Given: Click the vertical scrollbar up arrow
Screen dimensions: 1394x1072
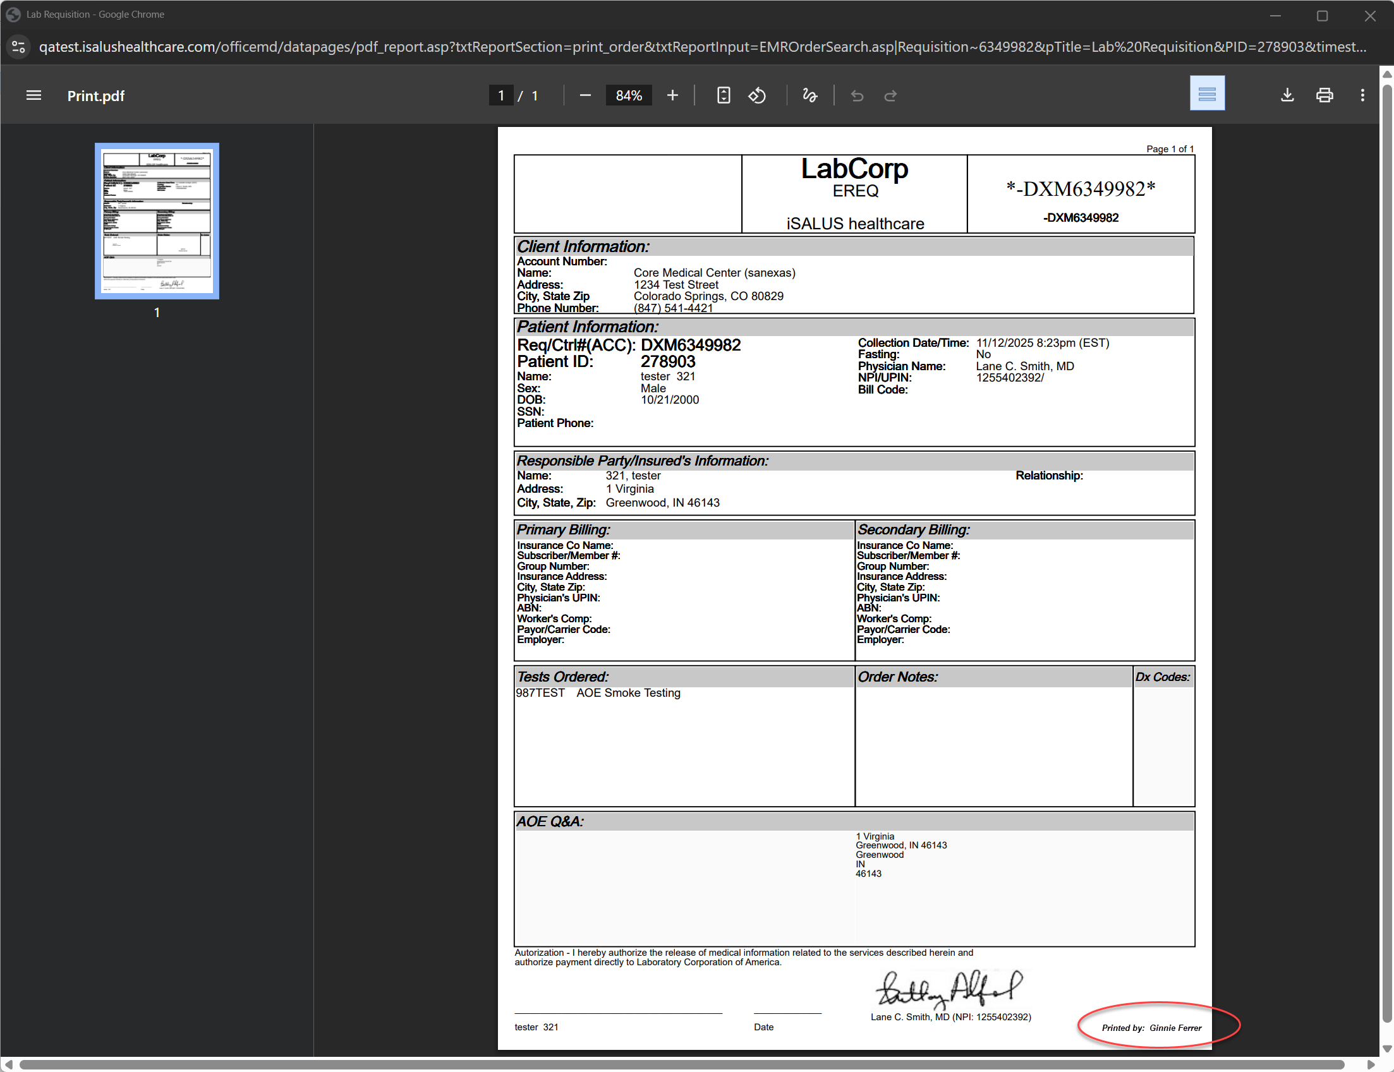Looking at the screenshot, I should click(1386, 74).
